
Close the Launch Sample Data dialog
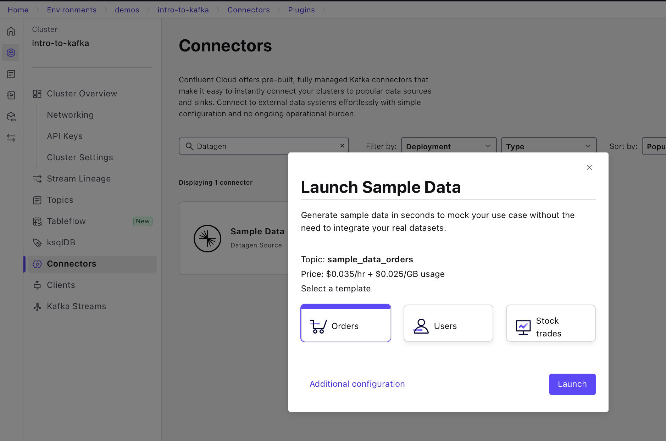point(589,167)
